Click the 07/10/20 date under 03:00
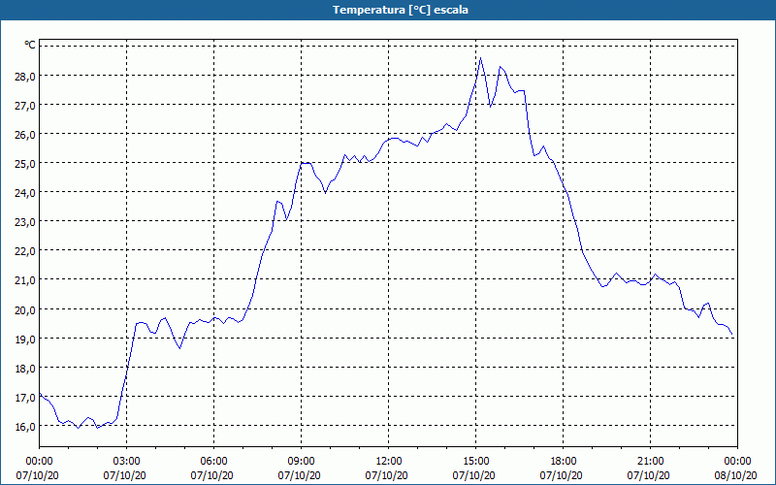Image resolution: width=776 pixels, height=485 pixels. [x=125, y=475]
